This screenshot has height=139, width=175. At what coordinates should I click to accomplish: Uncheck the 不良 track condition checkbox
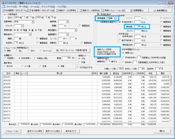click(x=36, y=30)
